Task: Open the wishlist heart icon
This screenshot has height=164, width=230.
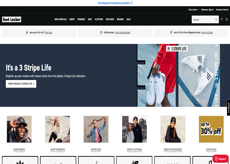Action: 222,19
